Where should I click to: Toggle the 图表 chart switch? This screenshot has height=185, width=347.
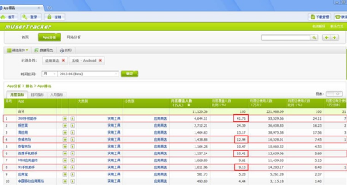(334, 94)
